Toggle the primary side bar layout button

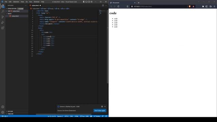84,2
